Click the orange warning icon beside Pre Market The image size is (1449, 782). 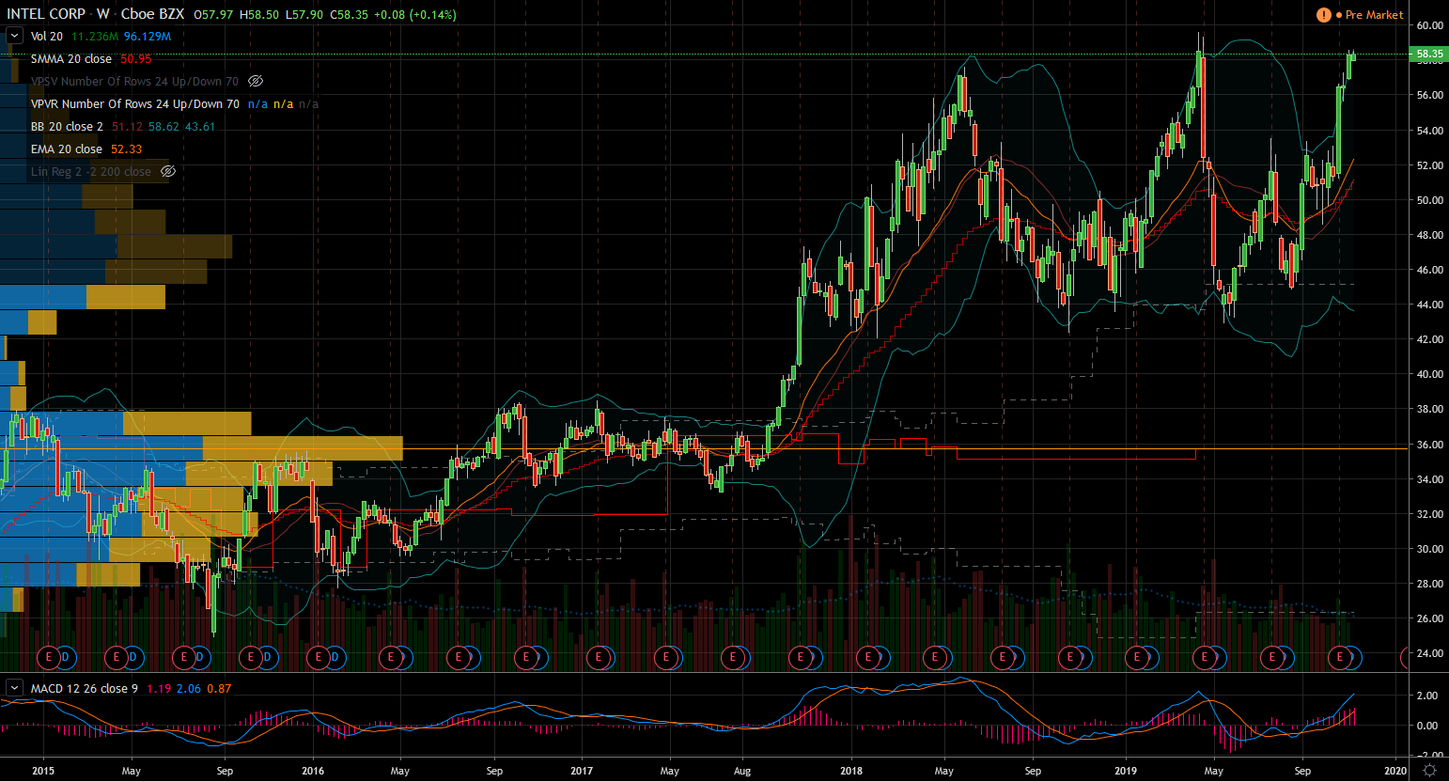(x=1323, y=15)
